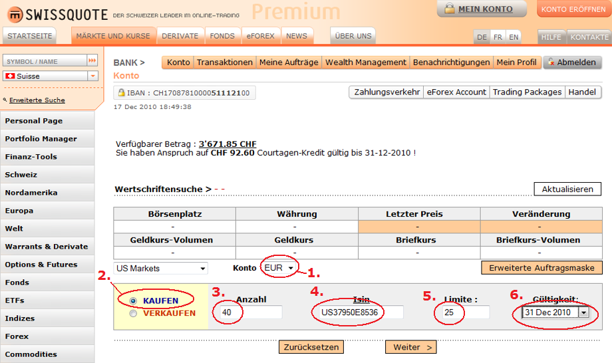
Task: Open Finanz-Tools in sidebar
Action: point(47,157)
